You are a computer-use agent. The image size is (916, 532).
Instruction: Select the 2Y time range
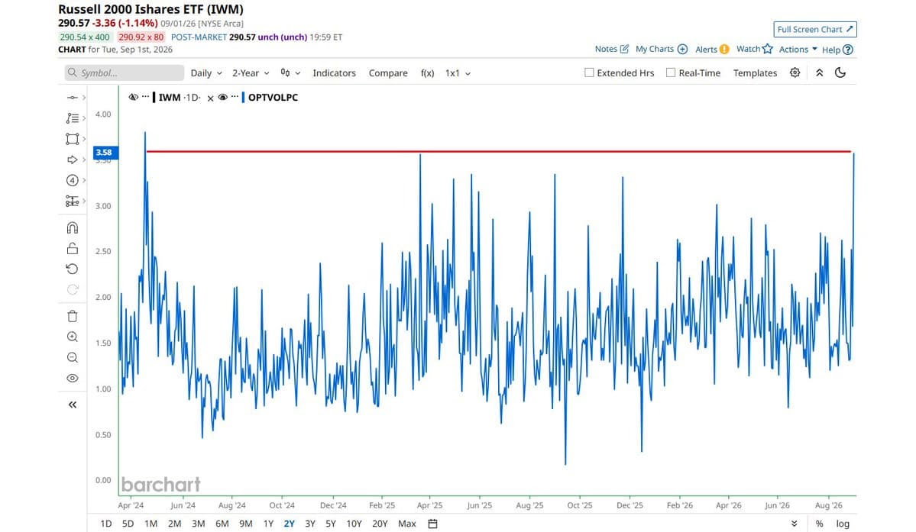pos(290,524)
